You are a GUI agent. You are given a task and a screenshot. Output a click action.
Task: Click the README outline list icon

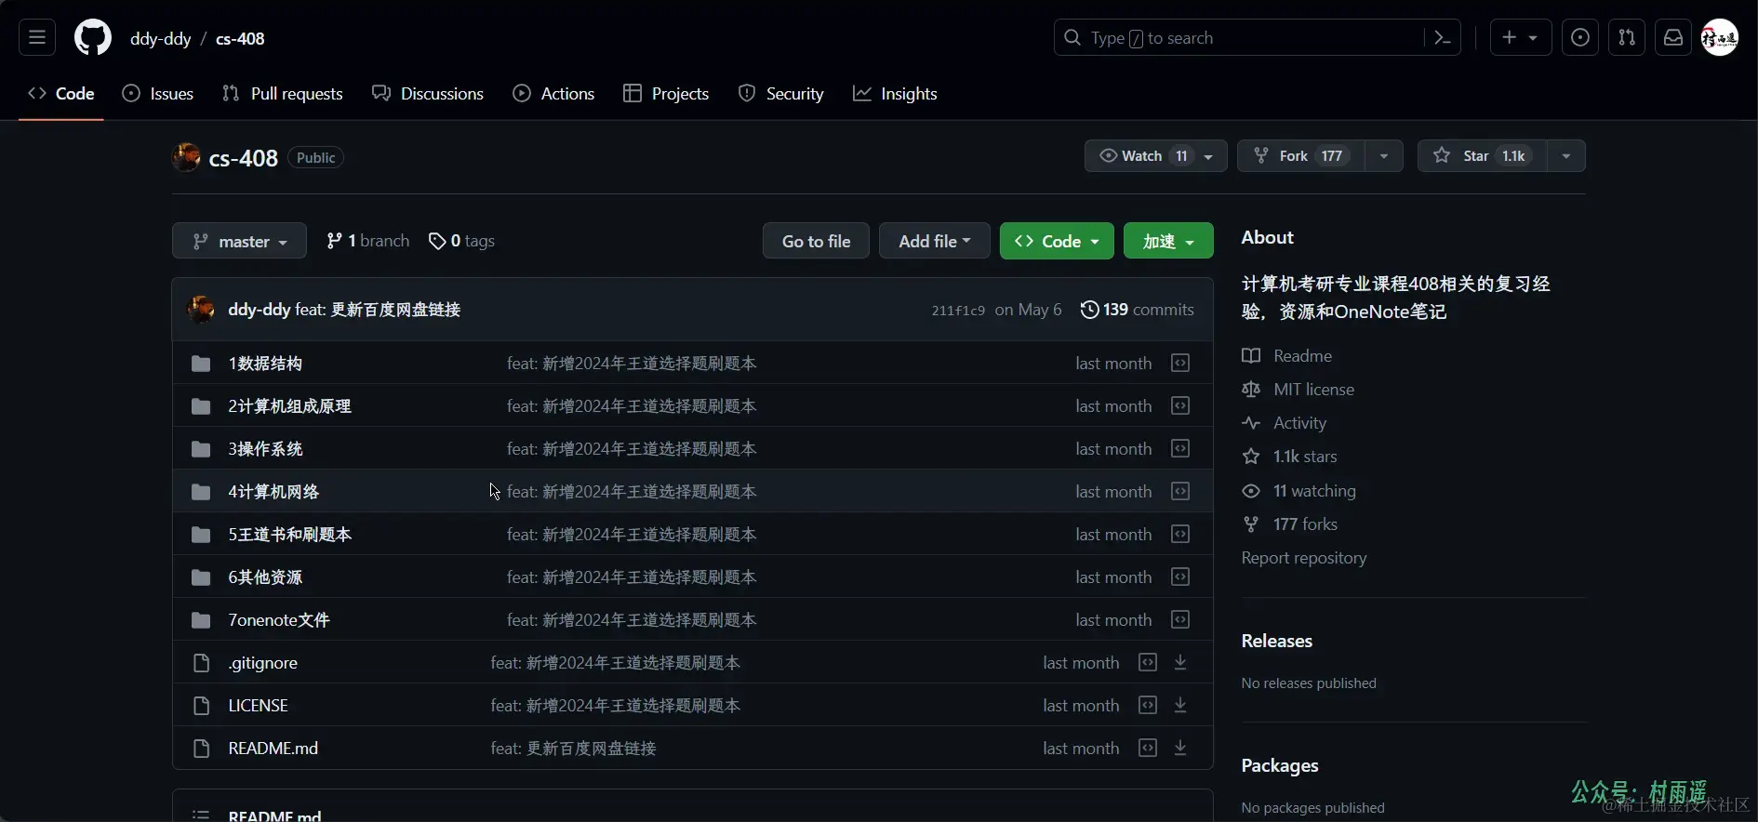201,815
